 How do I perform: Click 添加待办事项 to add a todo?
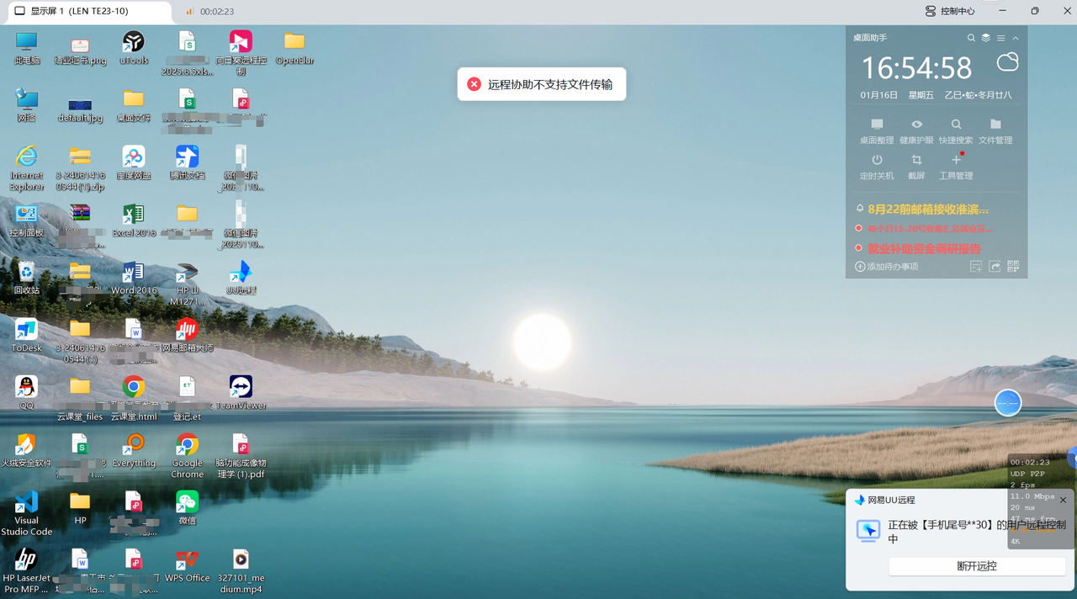click(886, 267)
